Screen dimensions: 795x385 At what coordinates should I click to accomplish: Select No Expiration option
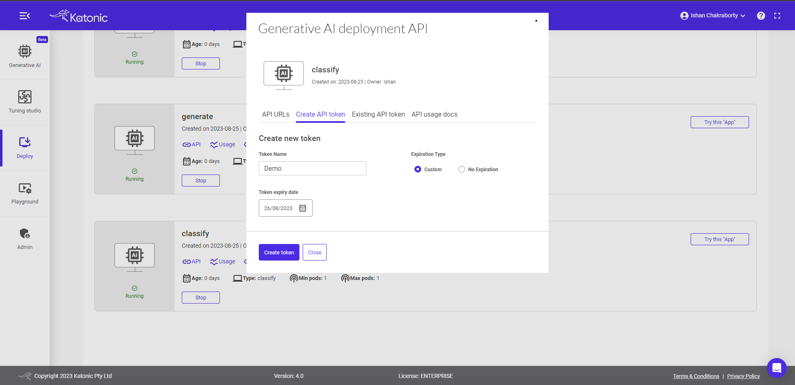tap(462, 169)
